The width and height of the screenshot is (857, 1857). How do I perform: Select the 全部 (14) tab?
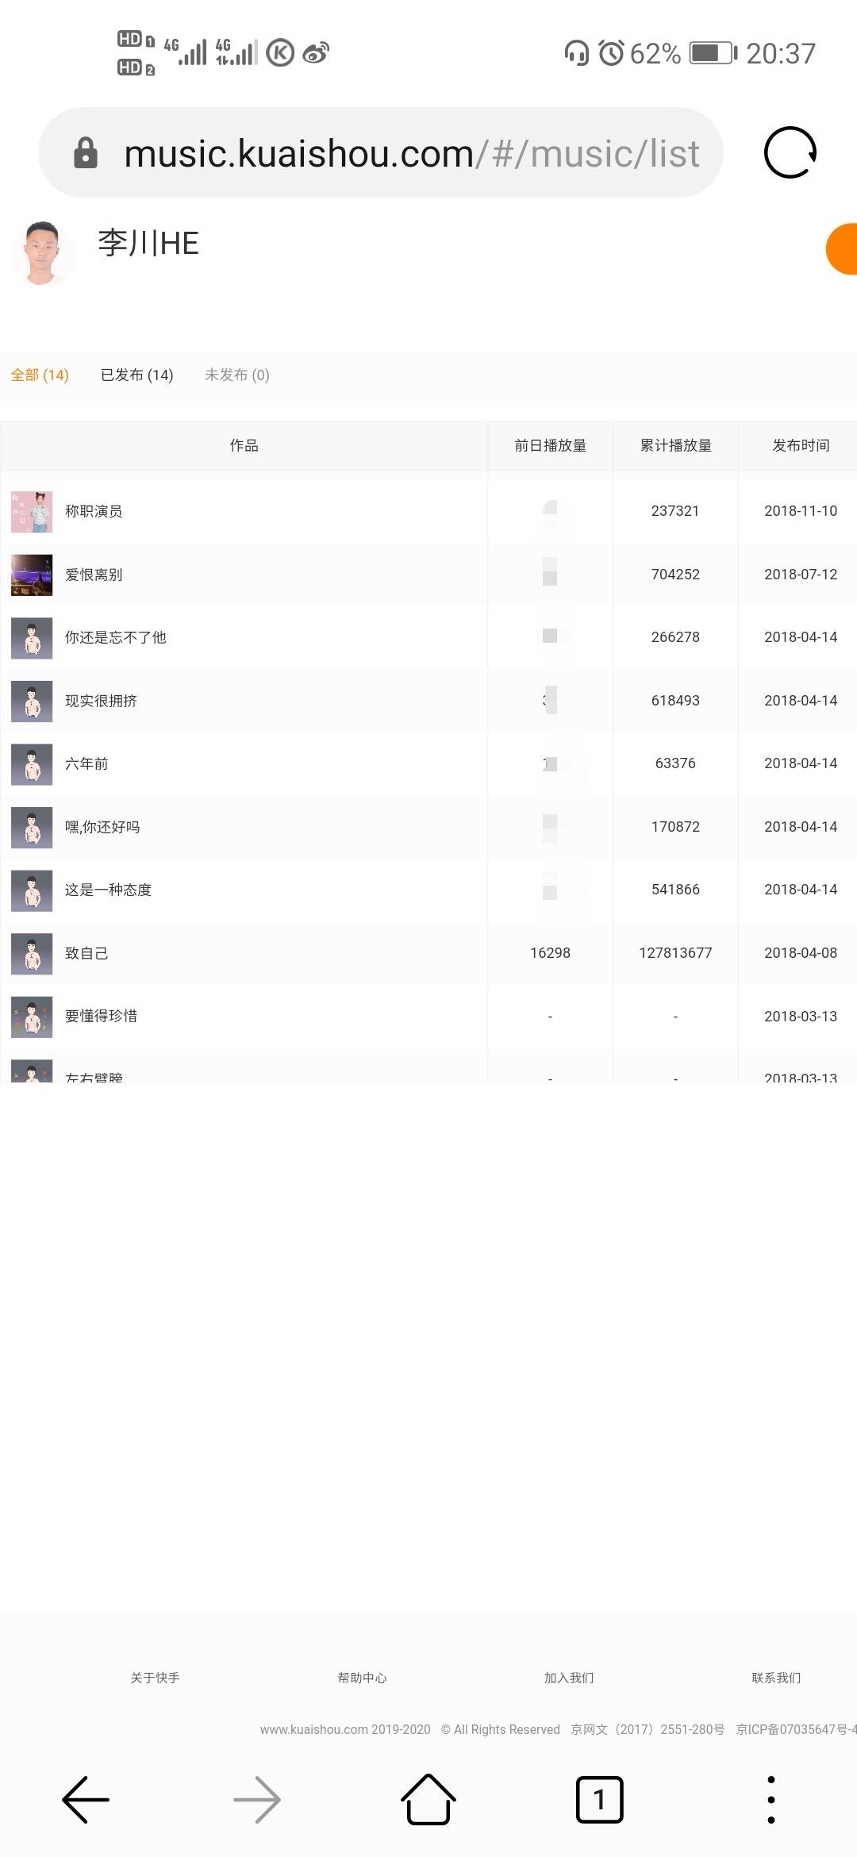click(x=40, y=375)
